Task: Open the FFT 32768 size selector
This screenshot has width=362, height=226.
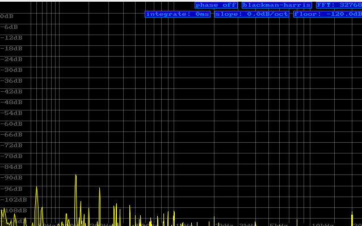Action: click(x=339, y=5)
